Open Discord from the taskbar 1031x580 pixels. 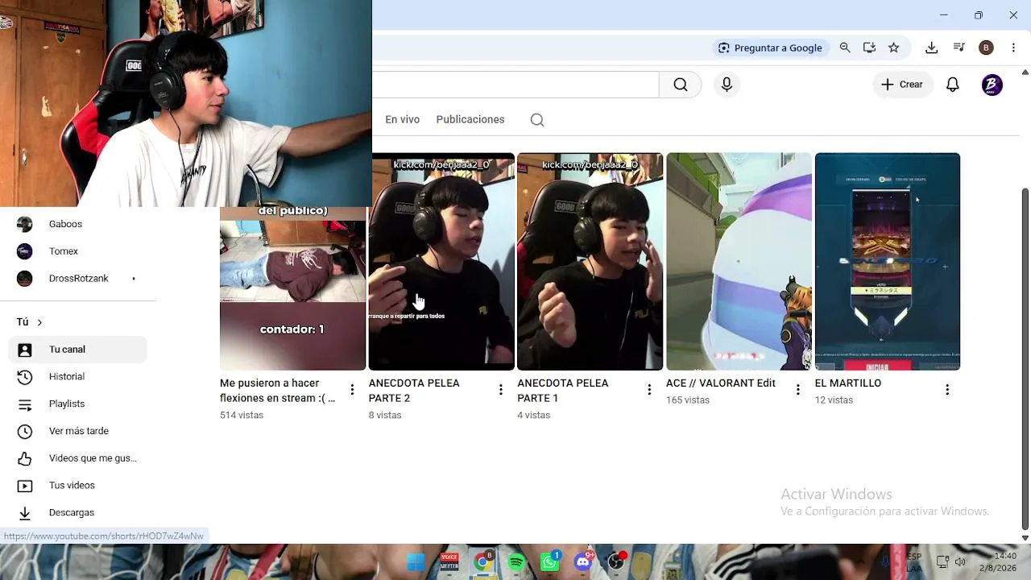584,561
